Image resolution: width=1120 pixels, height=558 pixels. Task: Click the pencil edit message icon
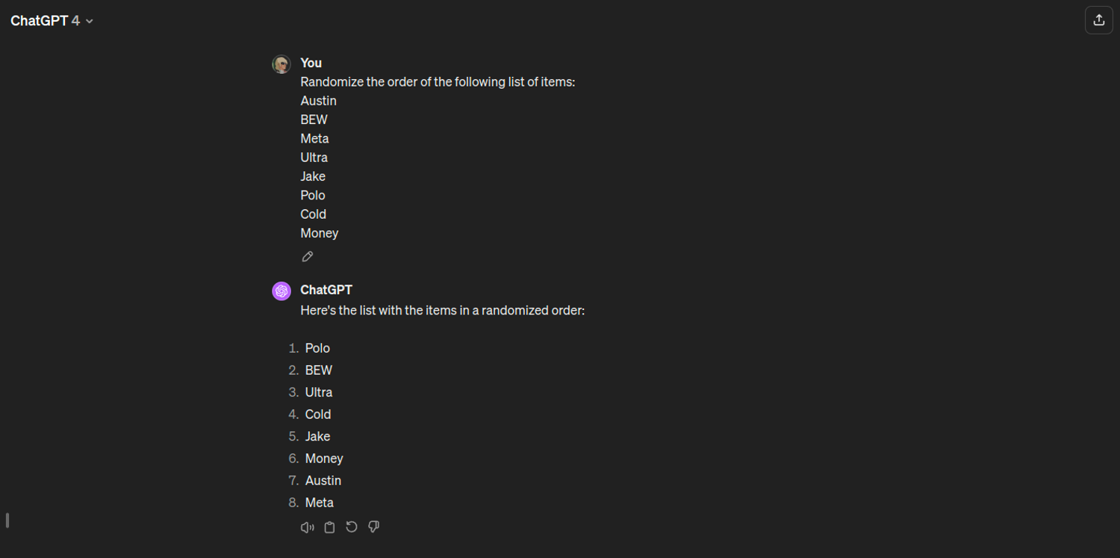click(307, 257)
